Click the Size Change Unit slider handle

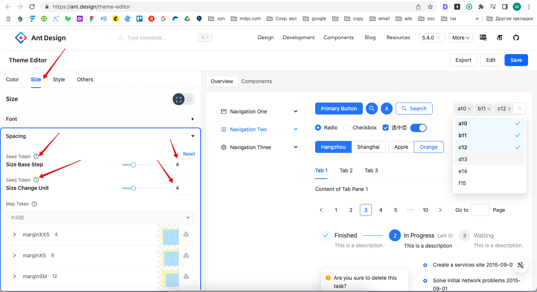(133, 188)
